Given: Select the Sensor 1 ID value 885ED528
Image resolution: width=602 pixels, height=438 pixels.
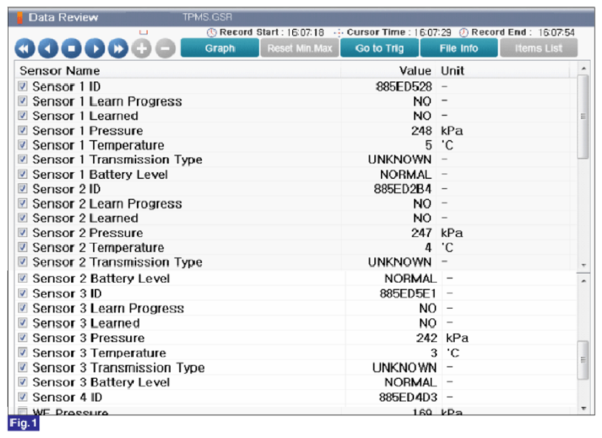Looking at the screenshot, I should pyautogui.click(x=404, y=86).
